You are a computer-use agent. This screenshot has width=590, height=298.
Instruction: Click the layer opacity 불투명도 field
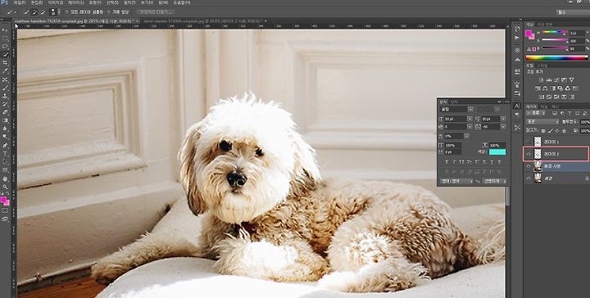tap(585, 122)
